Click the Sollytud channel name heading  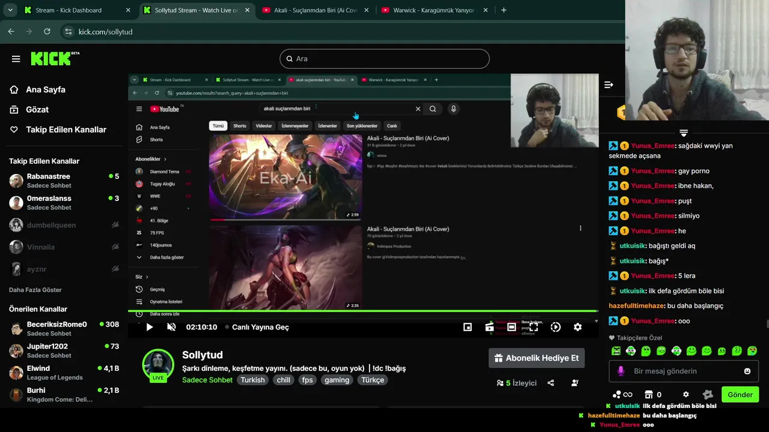(202, 355)
